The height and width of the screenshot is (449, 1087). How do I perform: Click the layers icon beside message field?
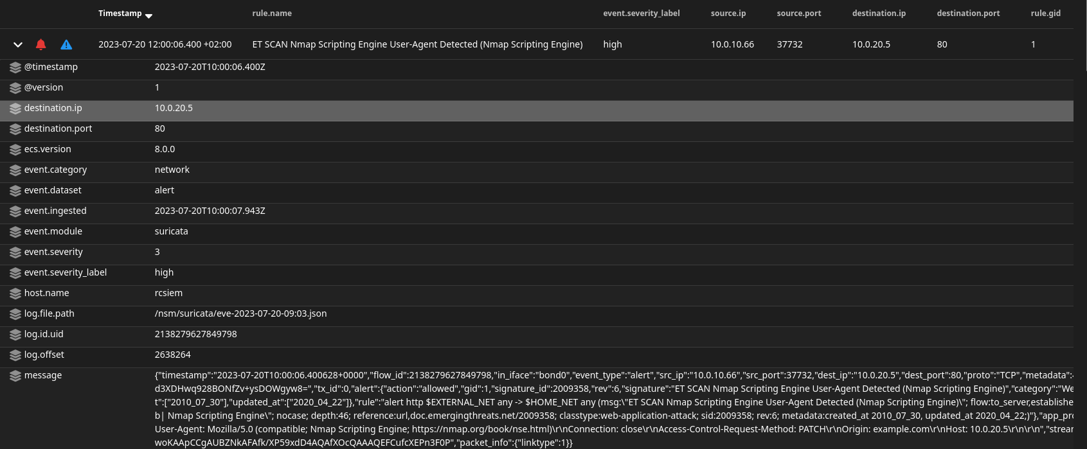point(15,376)
